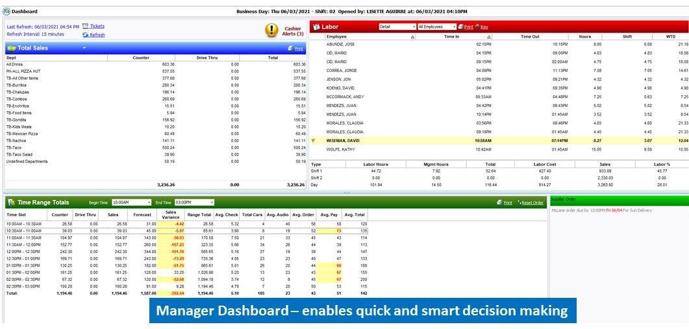Click the Key icon in Labor header
Screen dimensions: 689x329
477,27
